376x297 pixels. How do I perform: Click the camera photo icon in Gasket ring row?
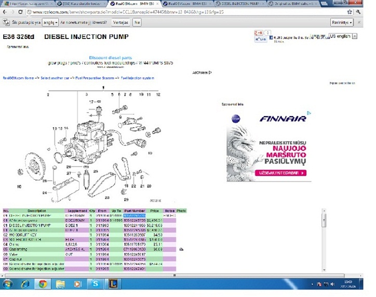181,250
